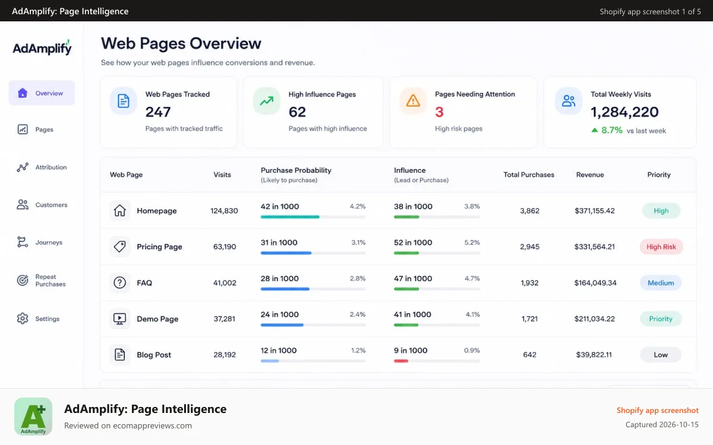Click the Low badge for Blog Post
The height and width of the screenshot is (445, 713).
coord(661,355)
